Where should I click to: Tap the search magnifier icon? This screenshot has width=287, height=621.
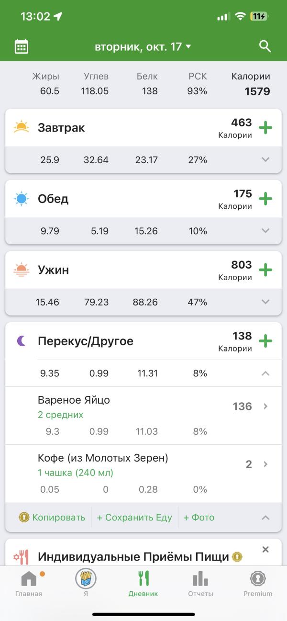pyautogui.click(x=265, y=46)
